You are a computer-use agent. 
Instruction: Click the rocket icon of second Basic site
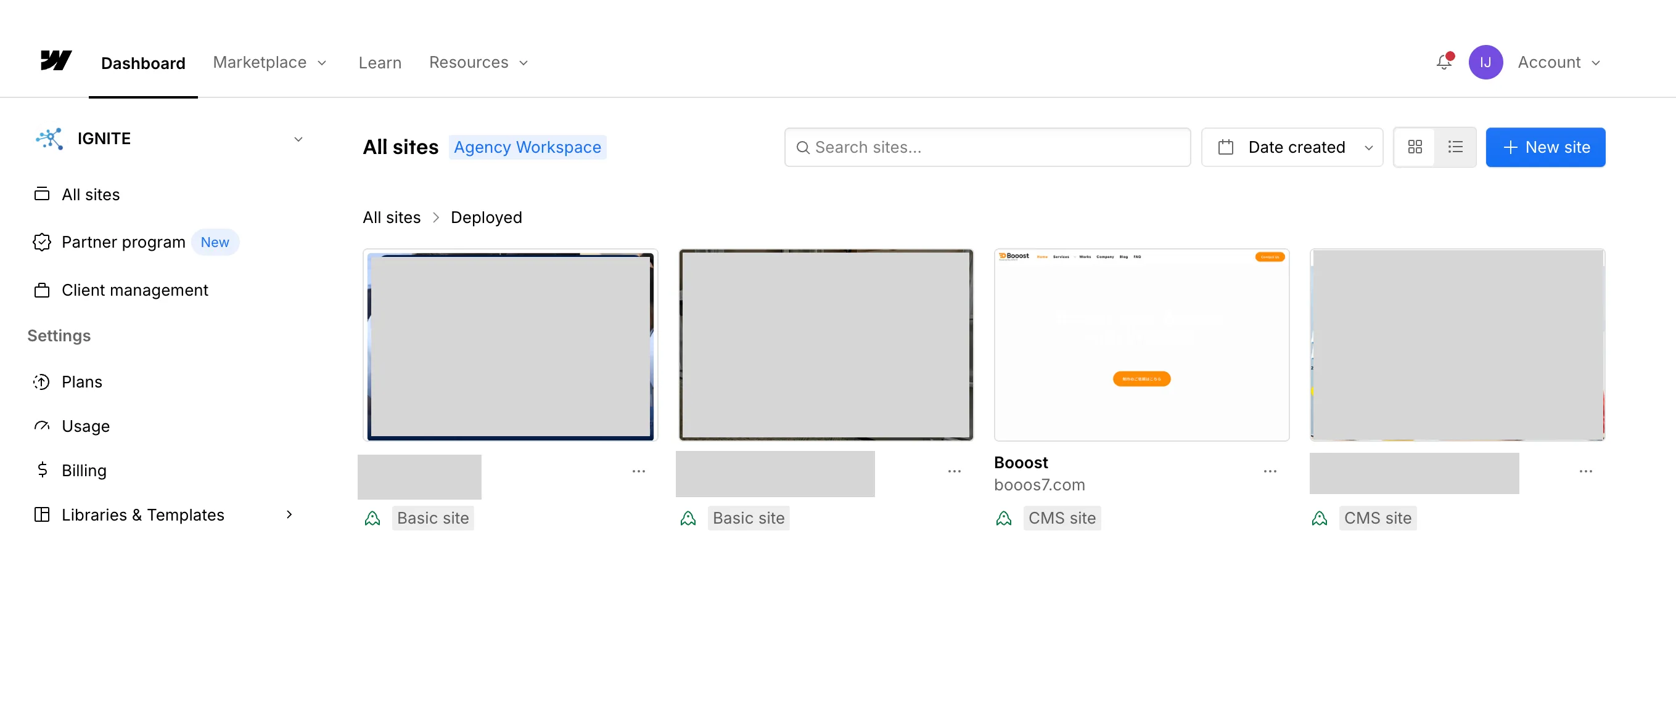pos(688,518)
